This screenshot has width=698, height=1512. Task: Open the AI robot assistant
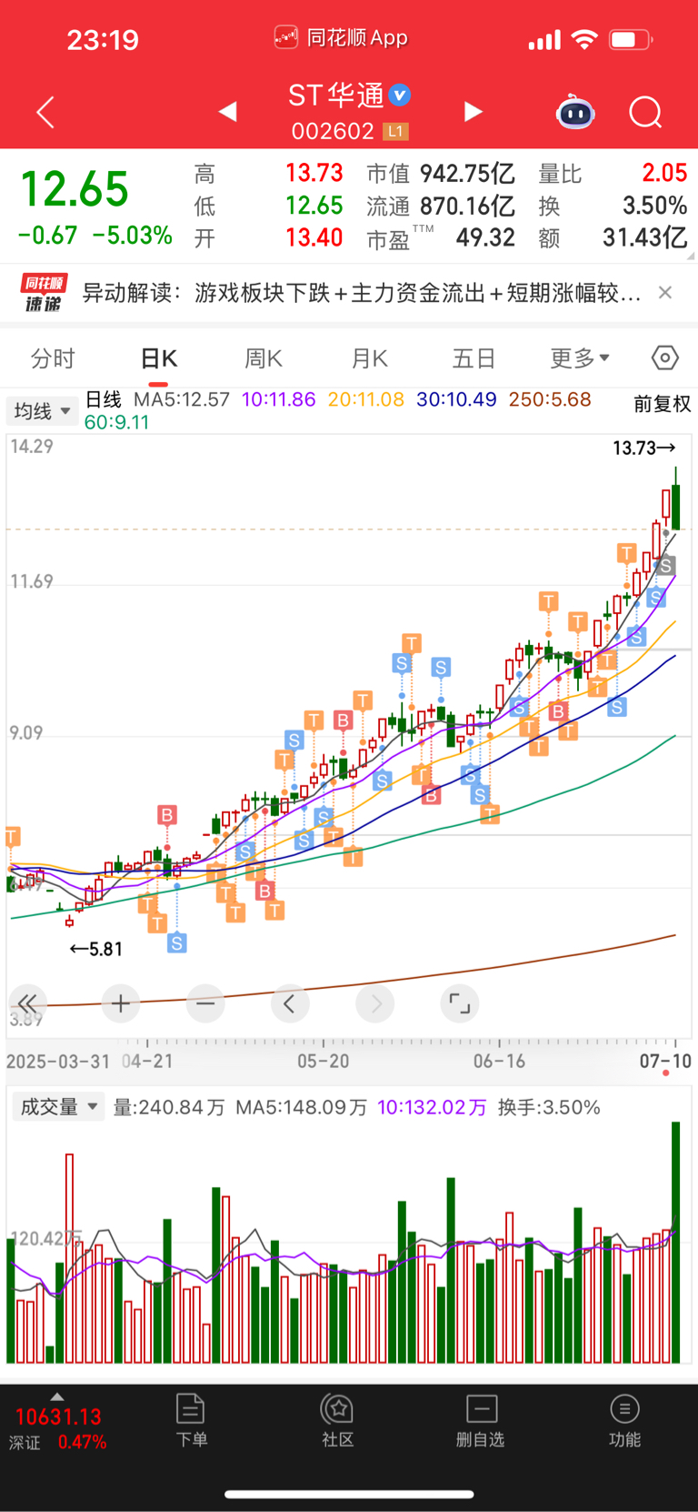point(575,112)
